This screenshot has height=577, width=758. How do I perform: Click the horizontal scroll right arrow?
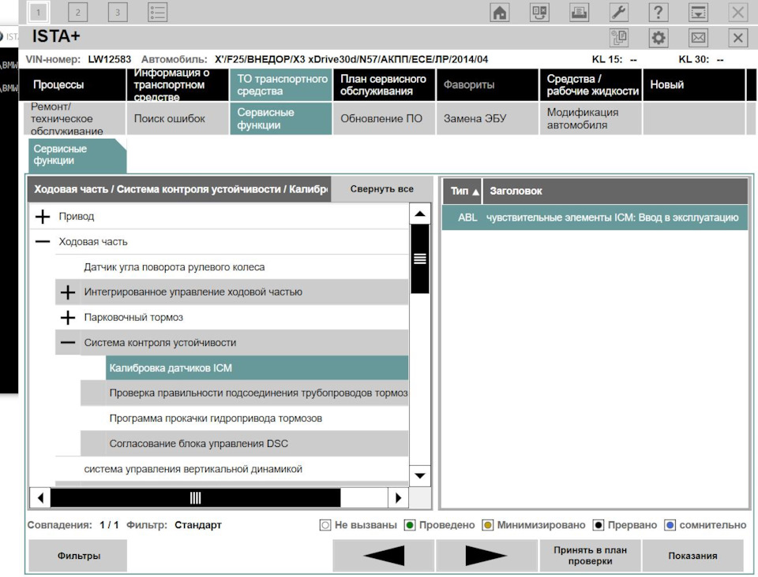coord(398,498)
